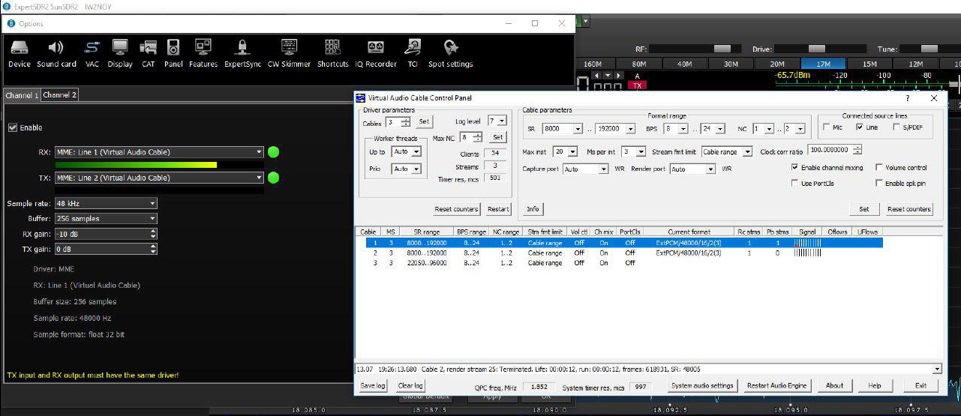
Task: Click the About button
Action: tap(835, 385)
